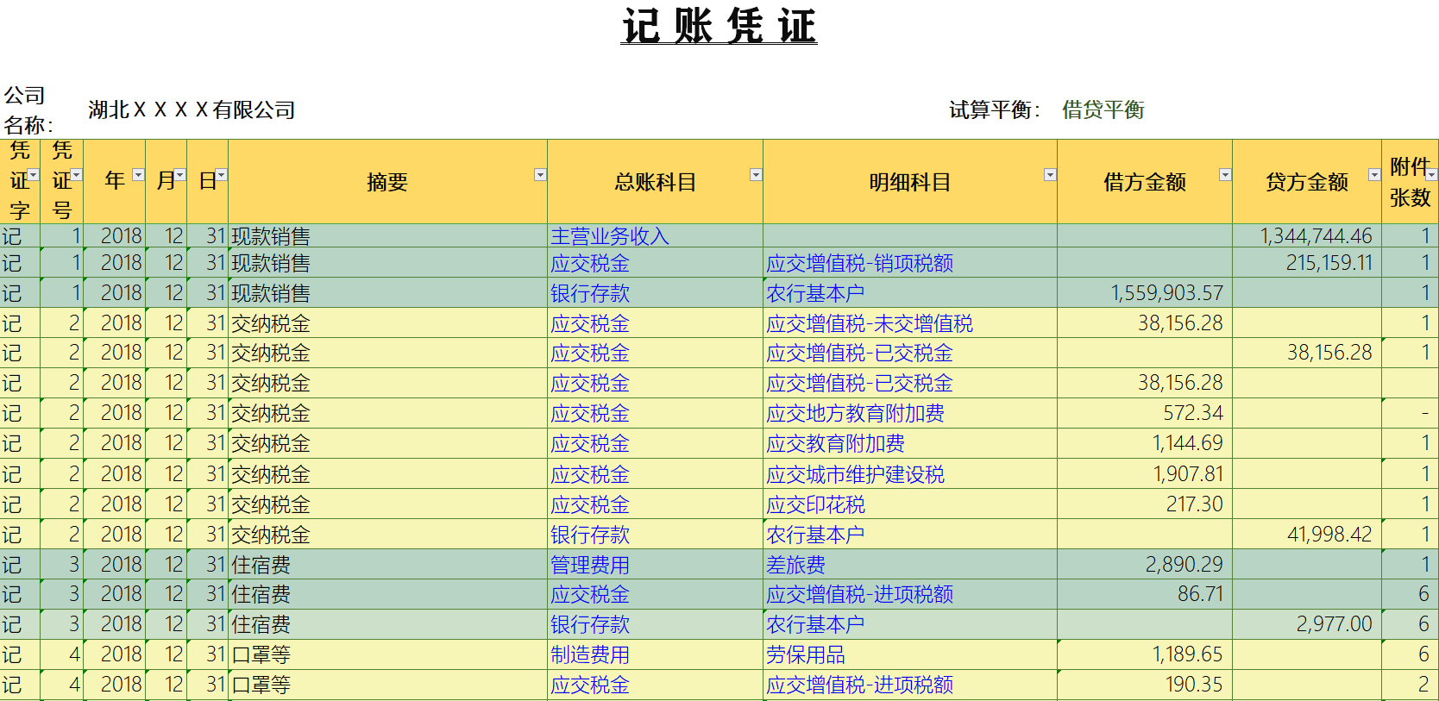The height and width of the screenshot is (701, 1439).
Task: Click 应交增值税-已交税金 in the 38,156.28 credit row
Action: click(x=859, y=353)
